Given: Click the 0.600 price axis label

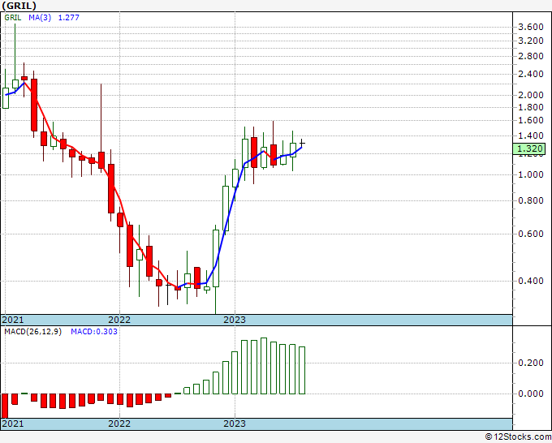Looking at the screenshot, I should (531, 234).
